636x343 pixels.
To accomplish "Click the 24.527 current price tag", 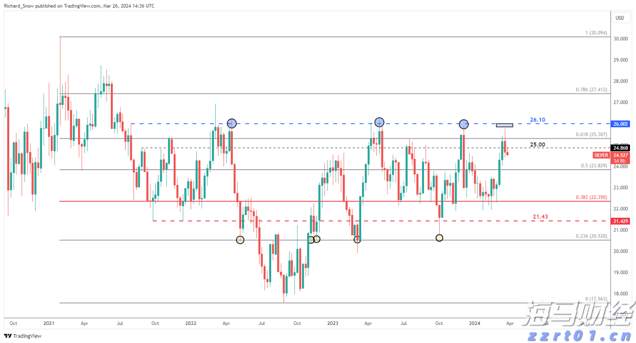I will click(x=619, y=155).
